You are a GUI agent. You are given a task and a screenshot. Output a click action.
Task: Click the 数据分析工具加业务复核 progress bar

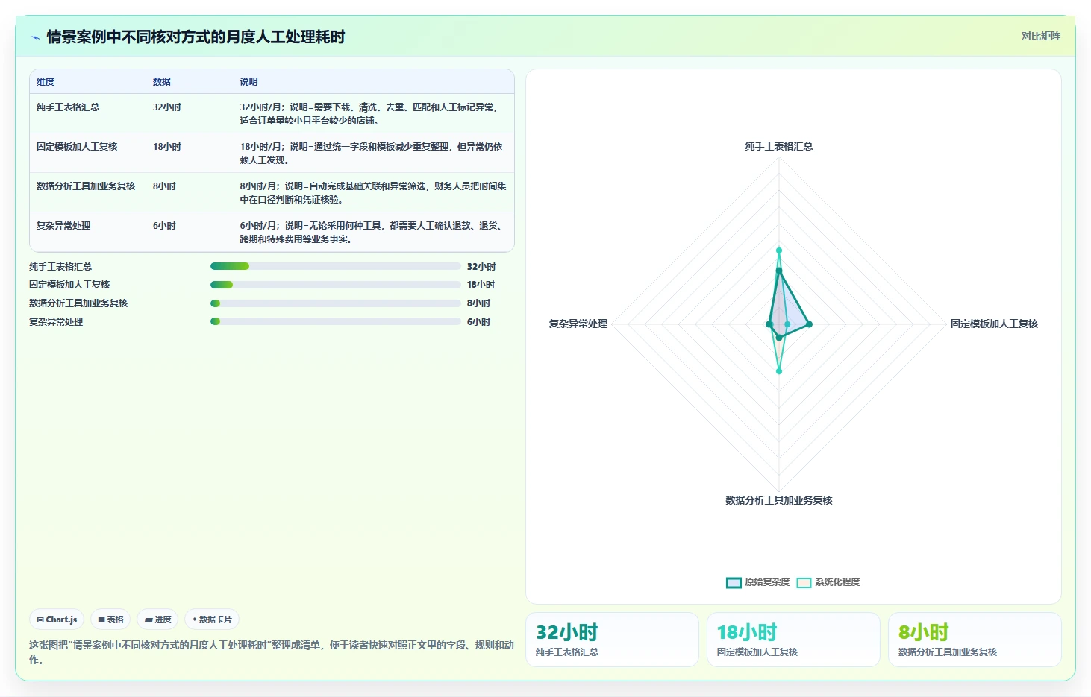tap(335, 303)
